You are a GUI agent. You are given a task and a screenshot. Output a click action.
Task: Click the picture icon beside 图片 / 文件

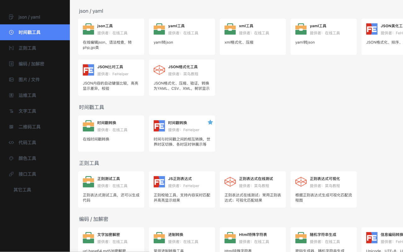pyautogui.click(x=11, y=79)
